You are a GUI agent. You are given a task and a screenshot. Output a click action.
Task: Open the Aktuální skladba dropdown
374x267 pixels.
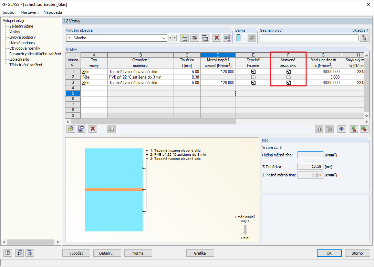click(164, 38)
